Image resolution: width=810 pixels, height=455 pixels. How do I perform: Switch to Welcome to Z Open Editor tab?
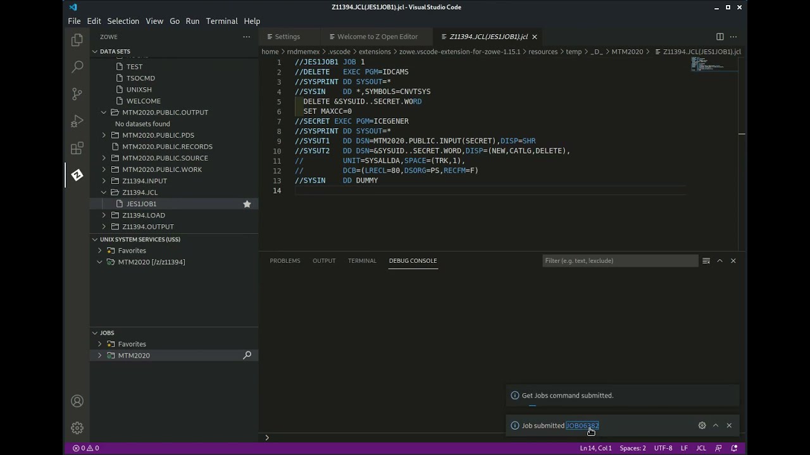tap(377, 37)
